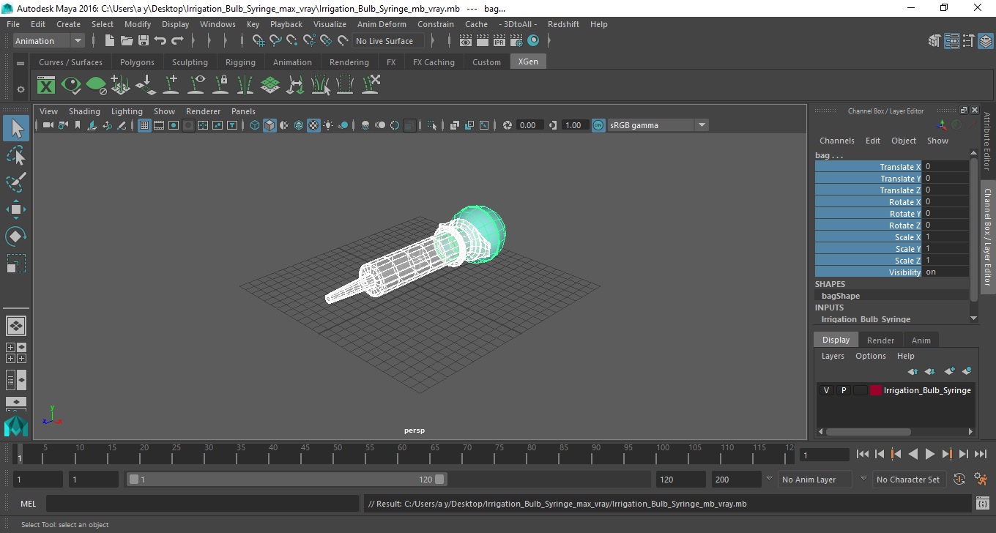Open the shelf options gear menu
Viewport: 996px width, 533px height.
tap(21, 89)
